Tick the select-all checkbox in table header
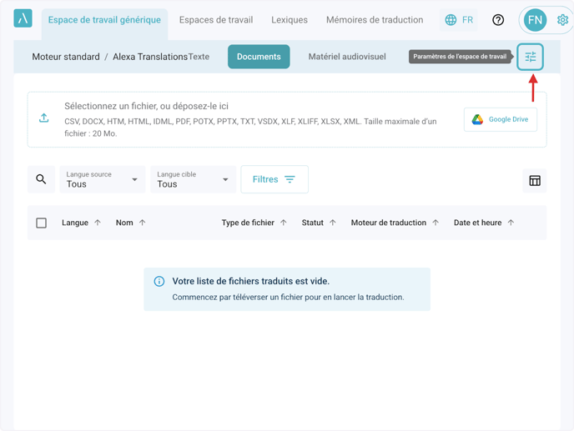Screen dimensions: 574x431 coord(42,223)
